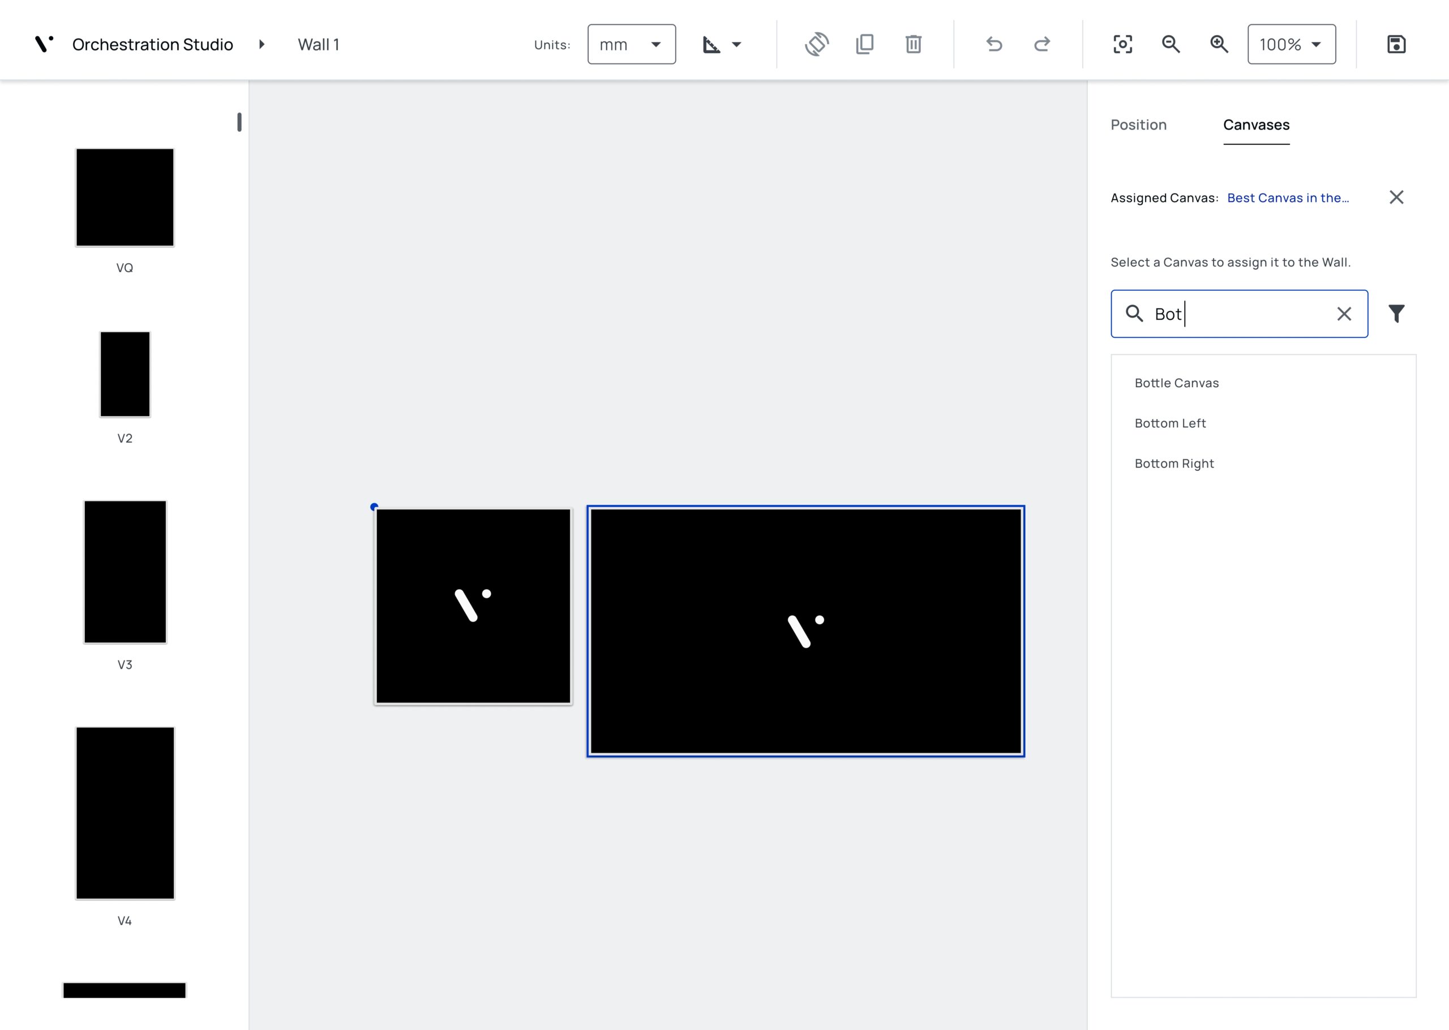Open the canvas filter funnel
The width and height of the screenshot is (1449, 1030).
coord(1396,314)
